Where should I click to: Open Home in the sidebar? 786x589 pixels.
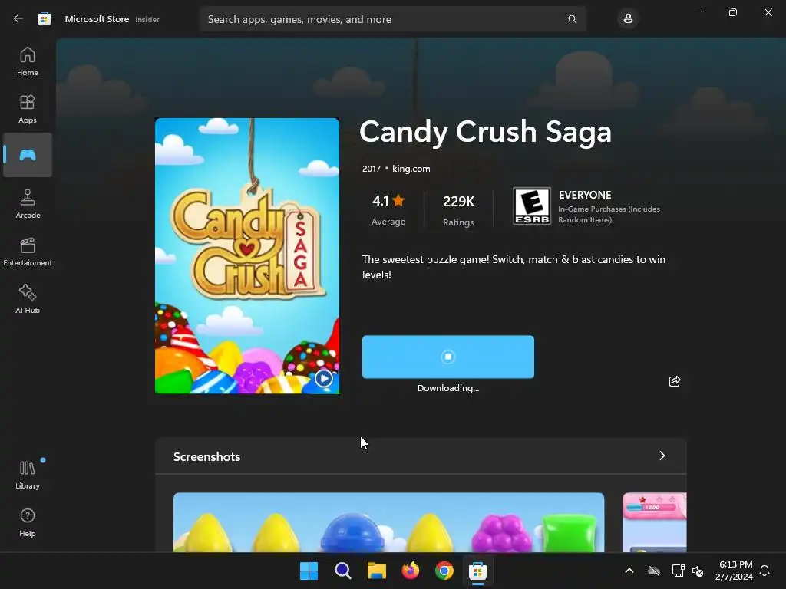point(28,61)
